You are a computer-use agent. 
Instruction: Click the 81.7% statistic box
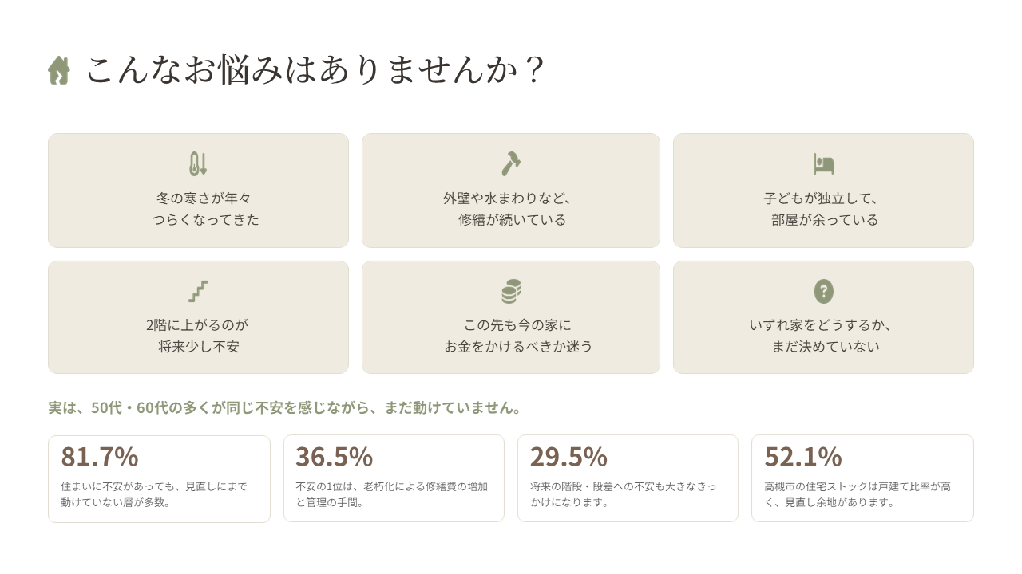click(x=159, y=478)
